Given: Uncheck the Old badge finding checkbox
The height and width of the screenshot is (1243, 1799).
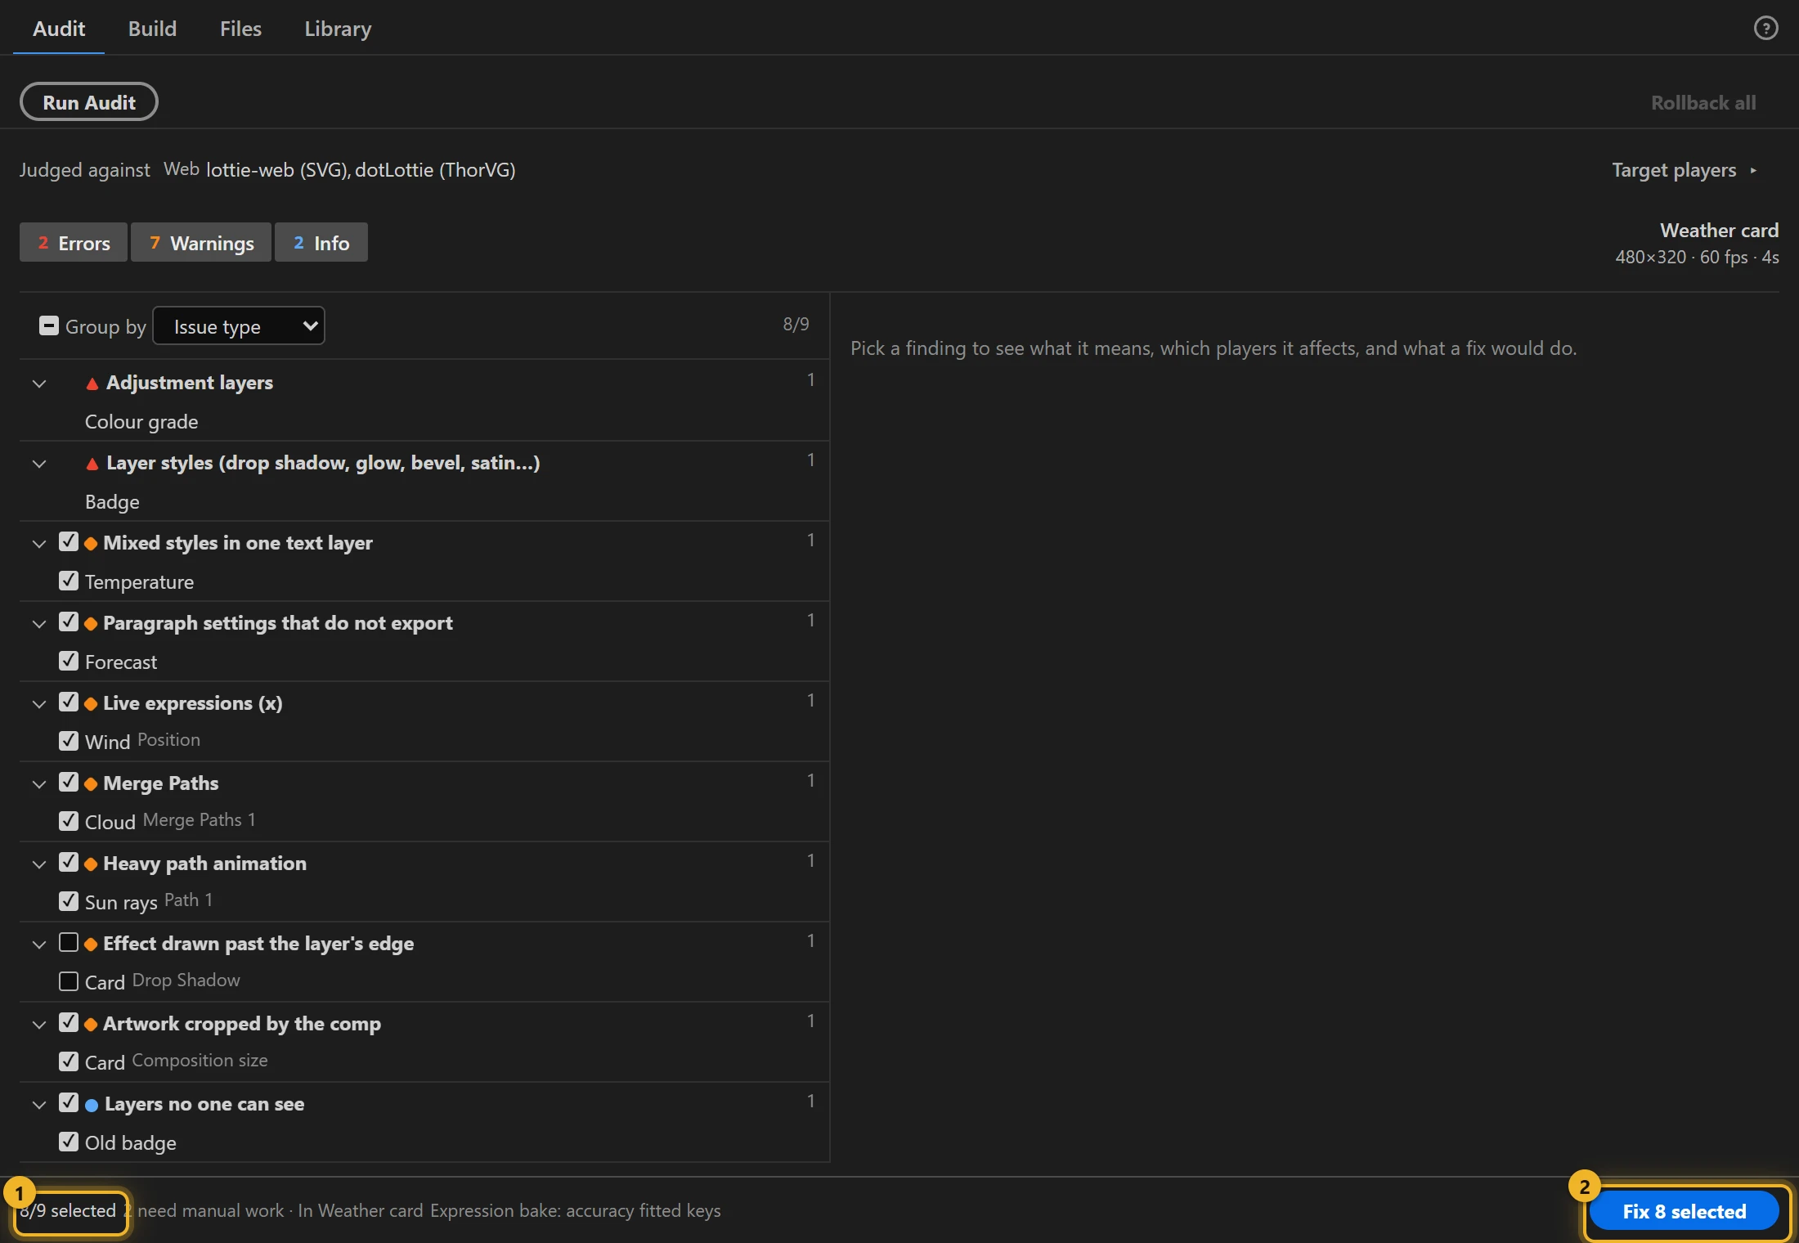Looking at the screenshot, I should pos(69,1142).
